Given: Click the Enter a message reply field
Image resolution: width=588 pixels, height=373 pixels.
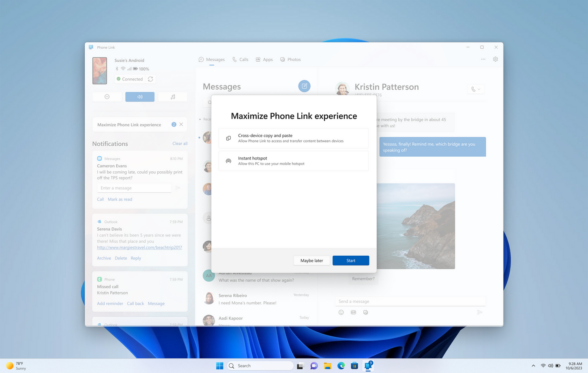Looking at the screenshot, I should 134,188.
